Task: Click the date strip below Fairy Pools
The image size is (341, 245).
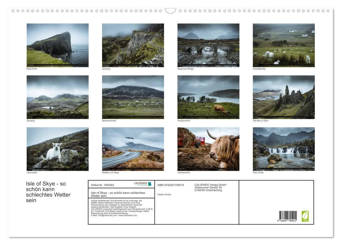Action: pos(284,169)
